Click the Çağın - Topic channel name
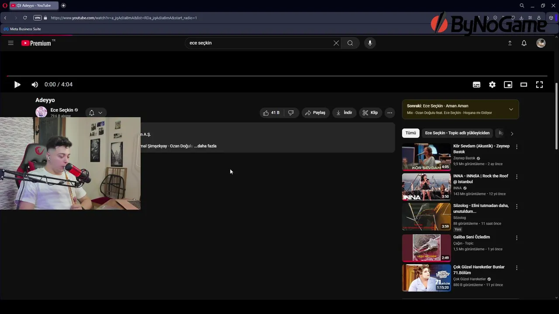 (463, 243)
